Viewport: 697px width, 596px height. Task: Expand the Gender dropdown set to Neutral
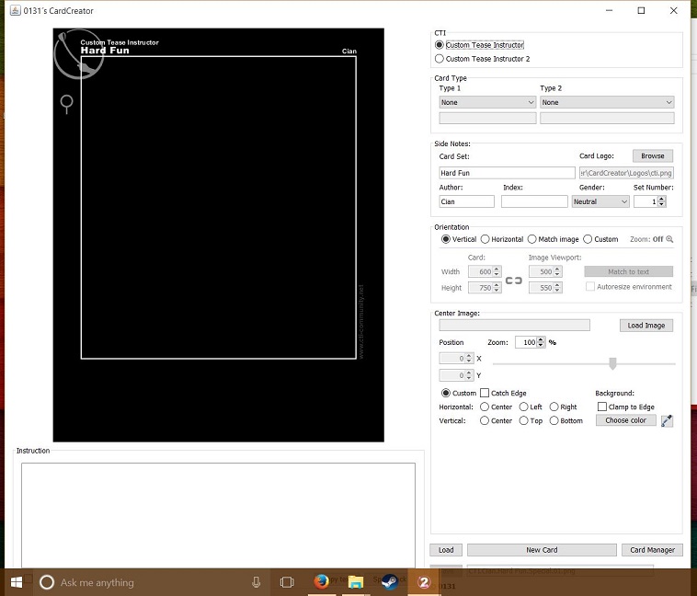[x=600, y=201]
